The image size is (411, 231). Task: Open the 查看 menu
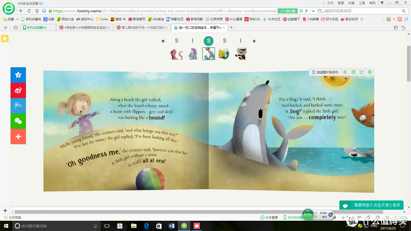click(x=341, y=3)
